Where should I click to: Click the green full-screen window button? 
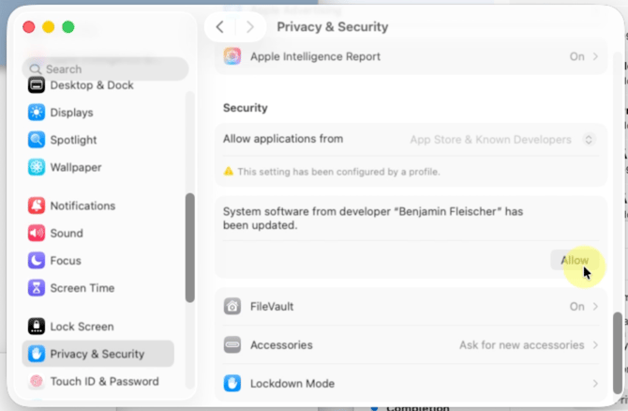(68, 27)
